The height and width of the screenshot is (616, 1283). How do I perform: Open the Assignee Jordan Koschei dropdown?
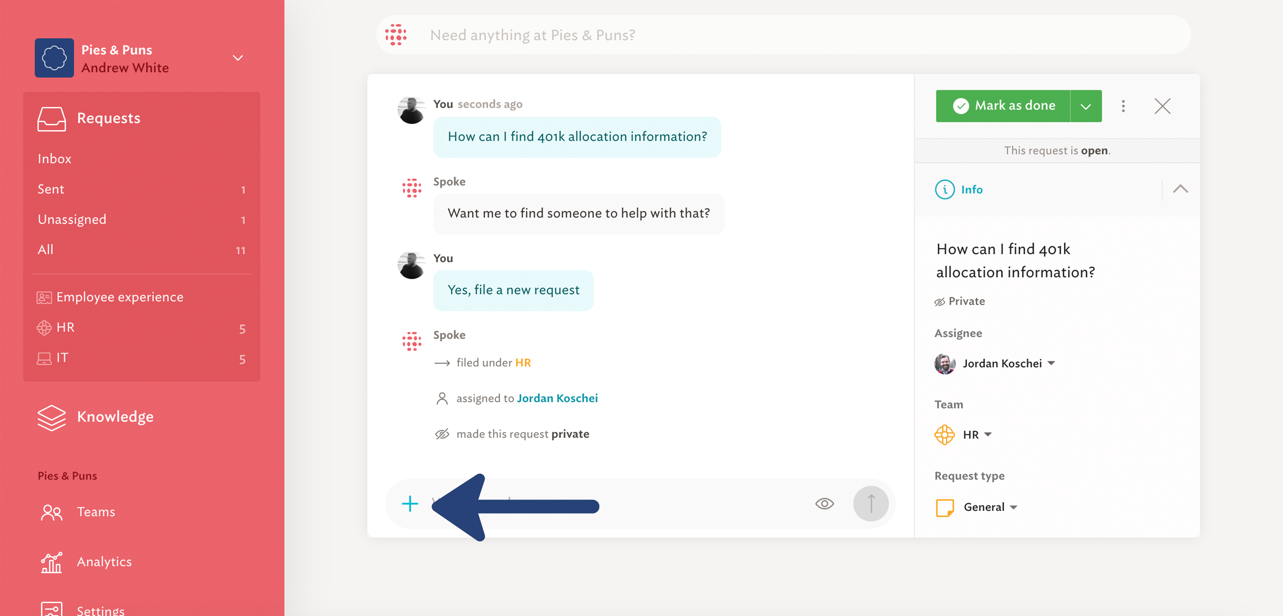[1009, 363]
